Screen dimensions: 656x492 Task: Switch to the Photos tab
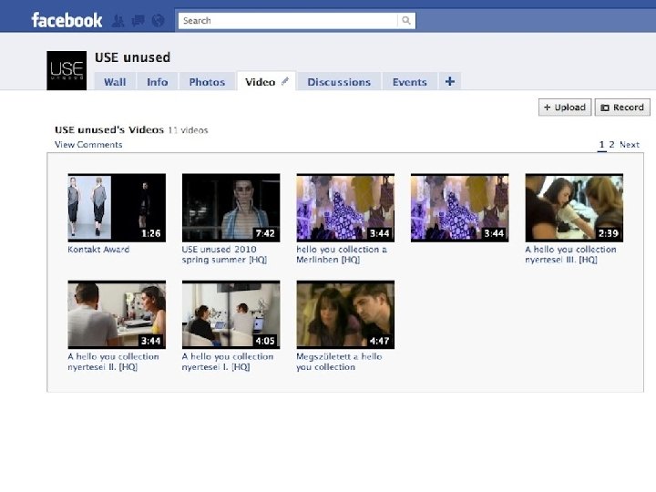(207, 82)
